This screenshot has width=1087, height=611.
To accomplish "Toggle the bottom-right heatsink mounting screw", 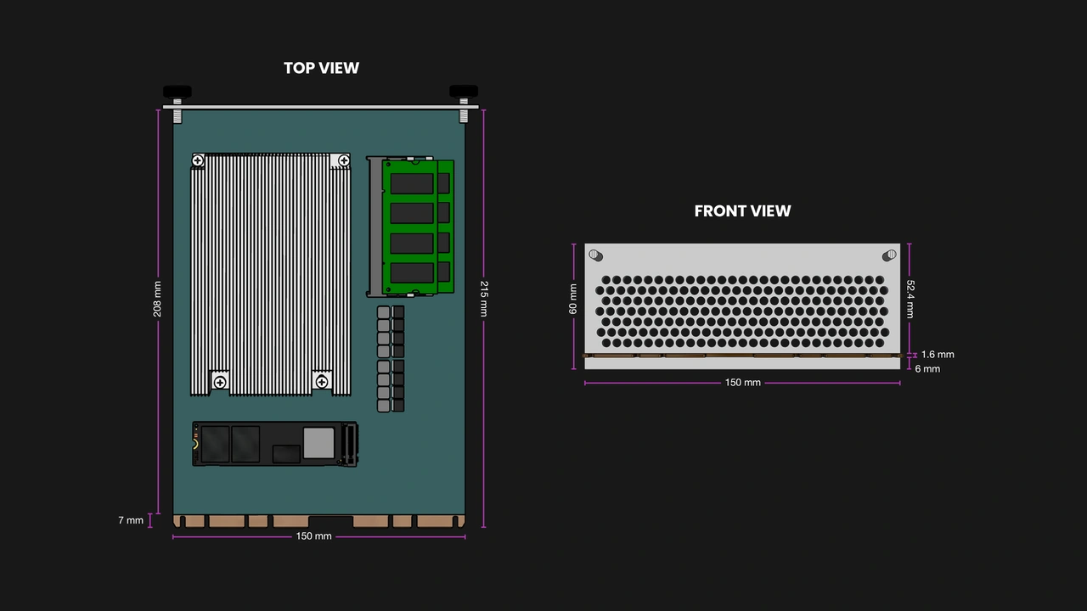I will [324, 384].
